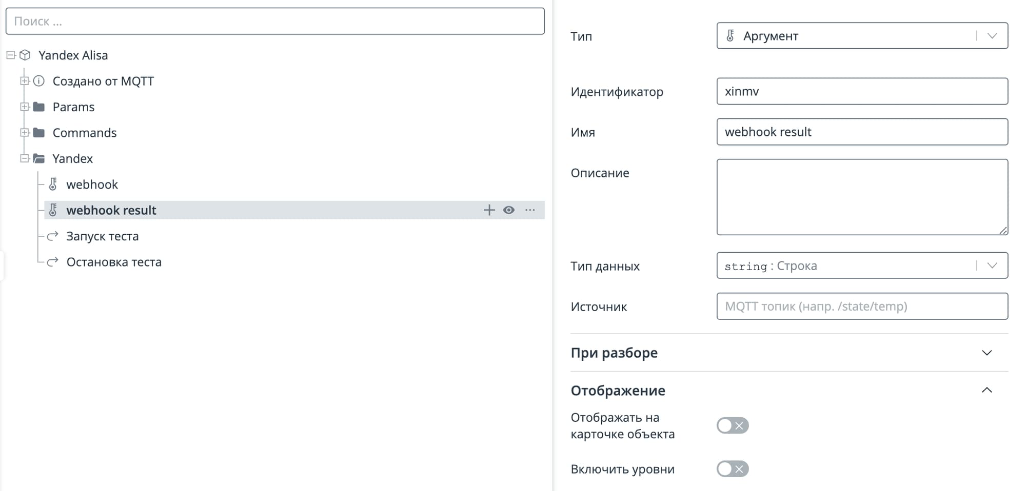Click the Params folder icon
The image size is (1026, 491).
(39, 107)
